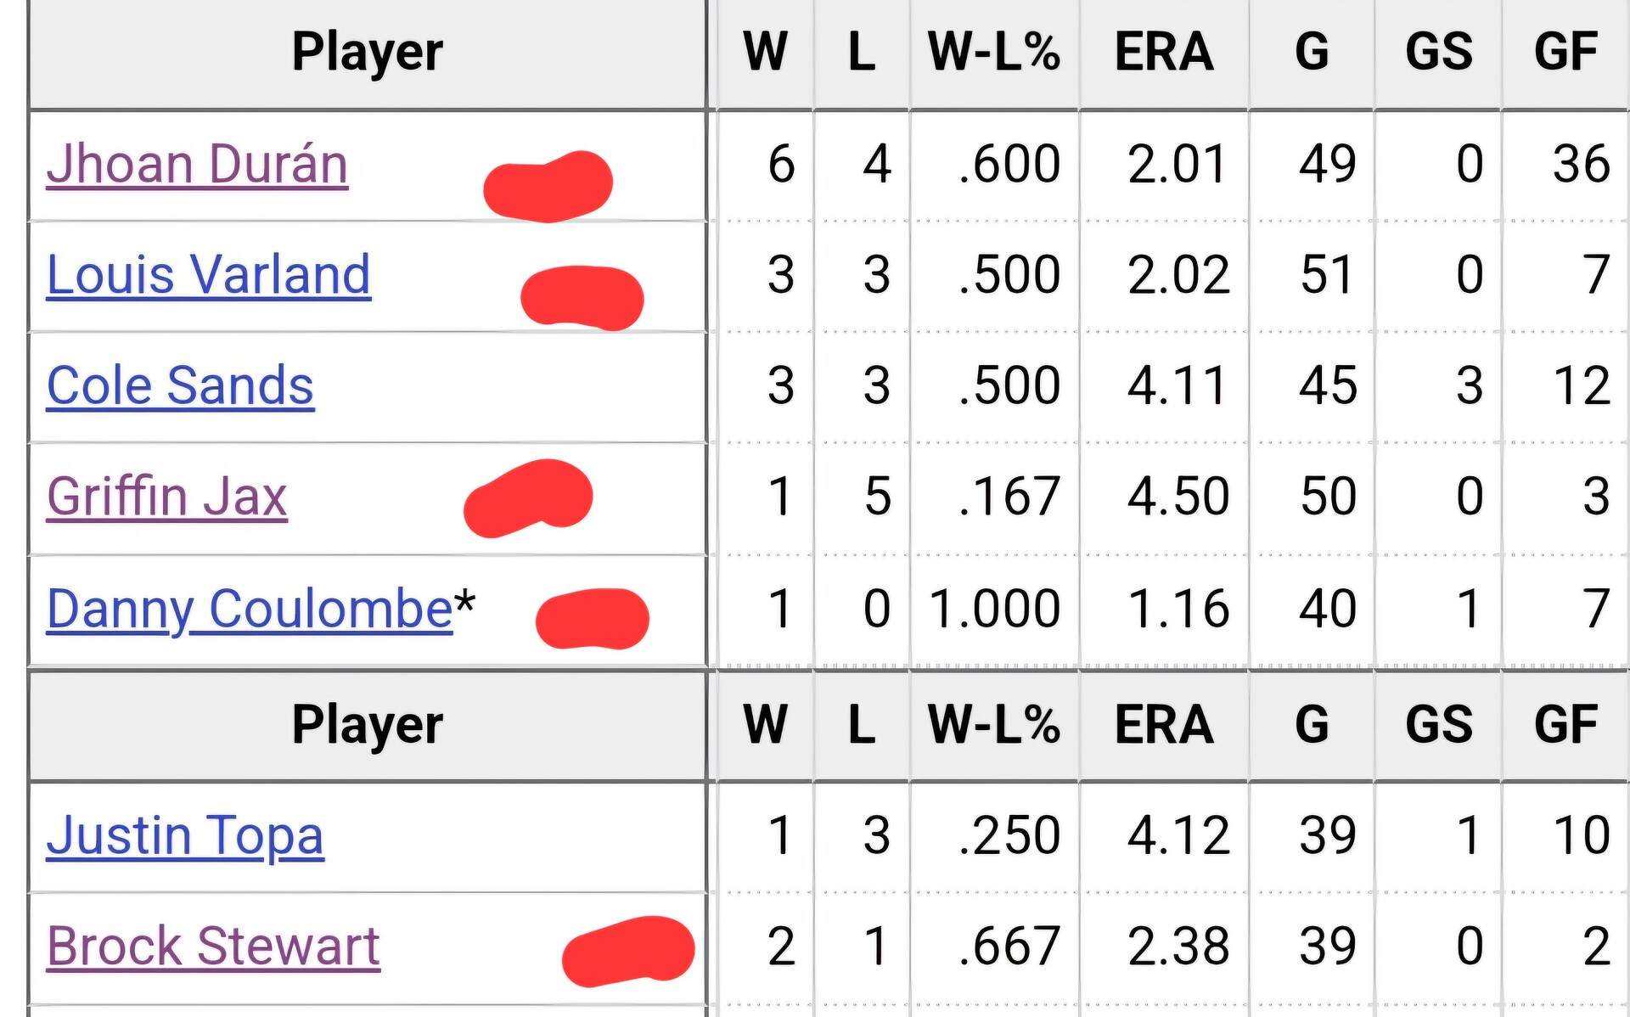Screen dimensions: 1630x1017
Task: Open Jhoan Durán player page link
Action: 197,164
